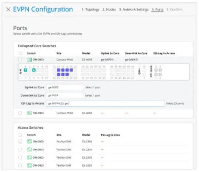Viewport: 199px width, 172px height.
Task: Select step 4. Ports
Action: click(157, 9)
